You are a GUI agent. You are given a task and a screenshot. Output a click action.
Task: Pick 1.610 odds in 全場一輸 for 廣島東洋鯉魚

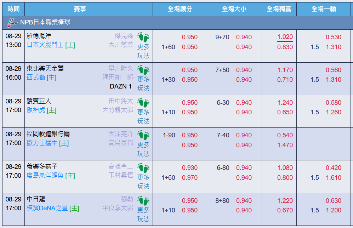[334, 178]
